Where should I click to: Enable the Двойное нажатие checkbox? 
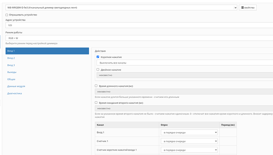(98, 69)
